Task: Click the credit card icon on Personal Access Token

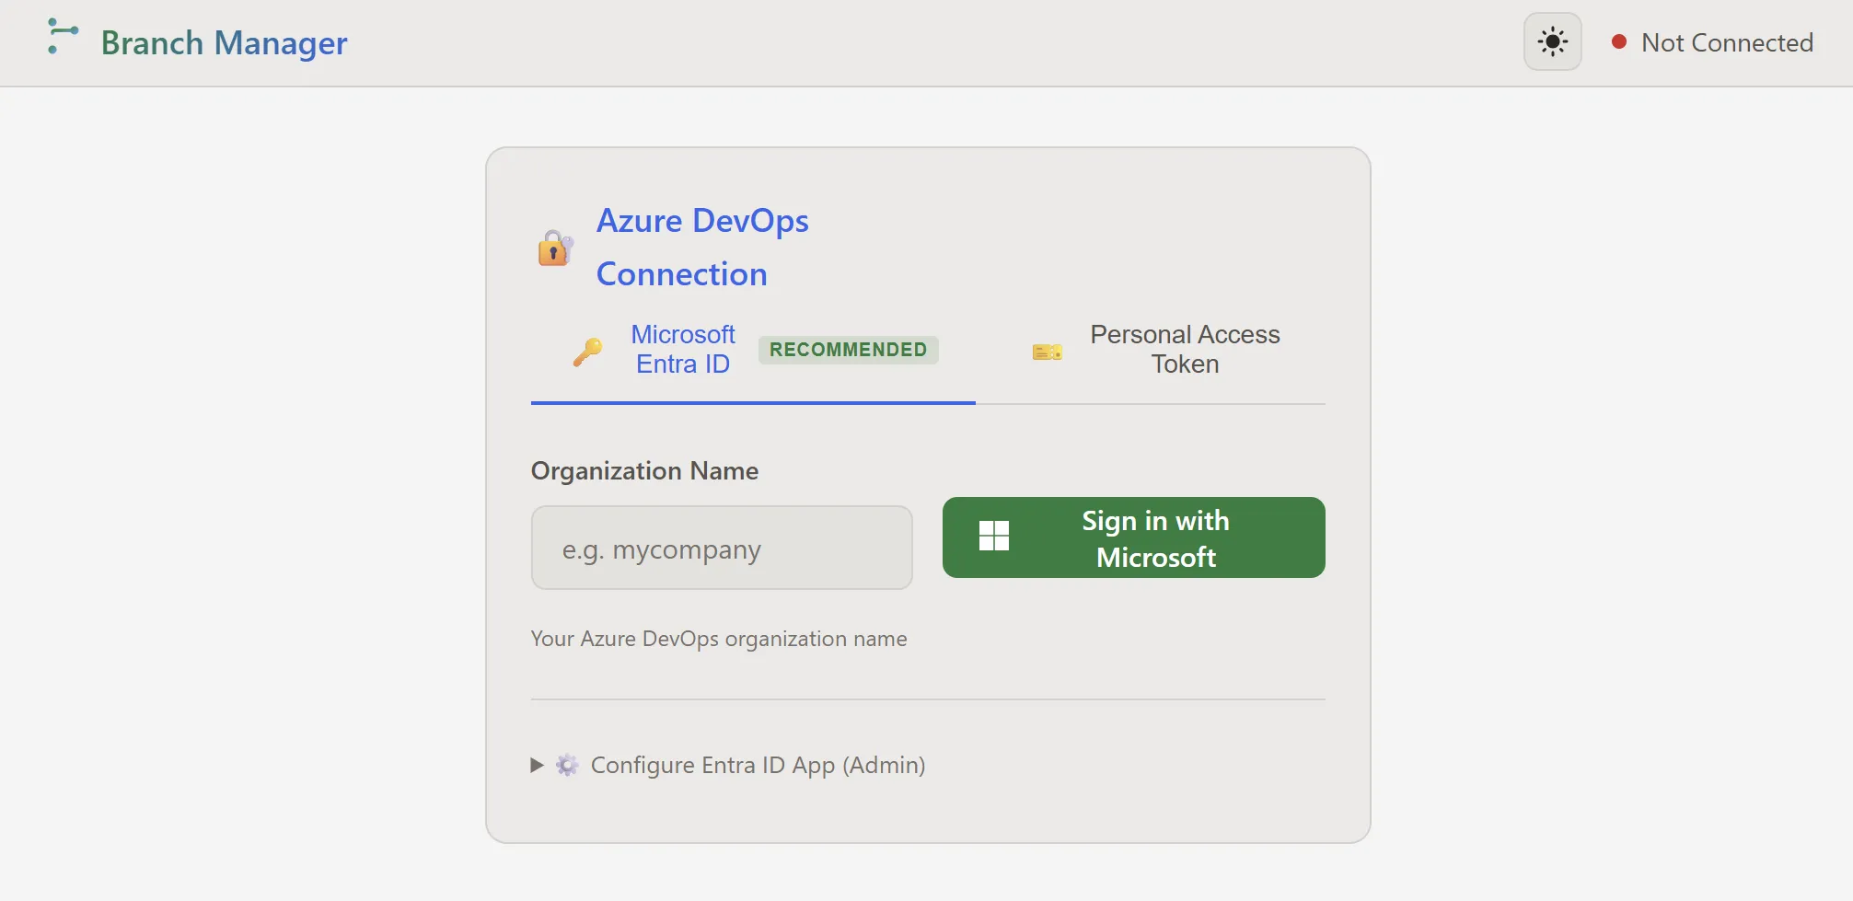Action: (1046, 351)
